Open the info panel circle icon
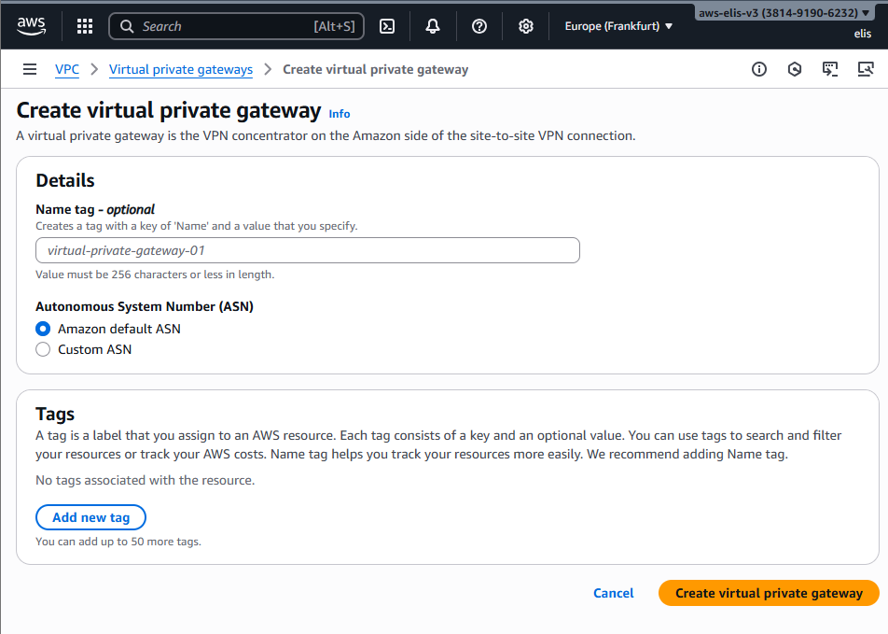888x634 pixels. coord(759,69)
